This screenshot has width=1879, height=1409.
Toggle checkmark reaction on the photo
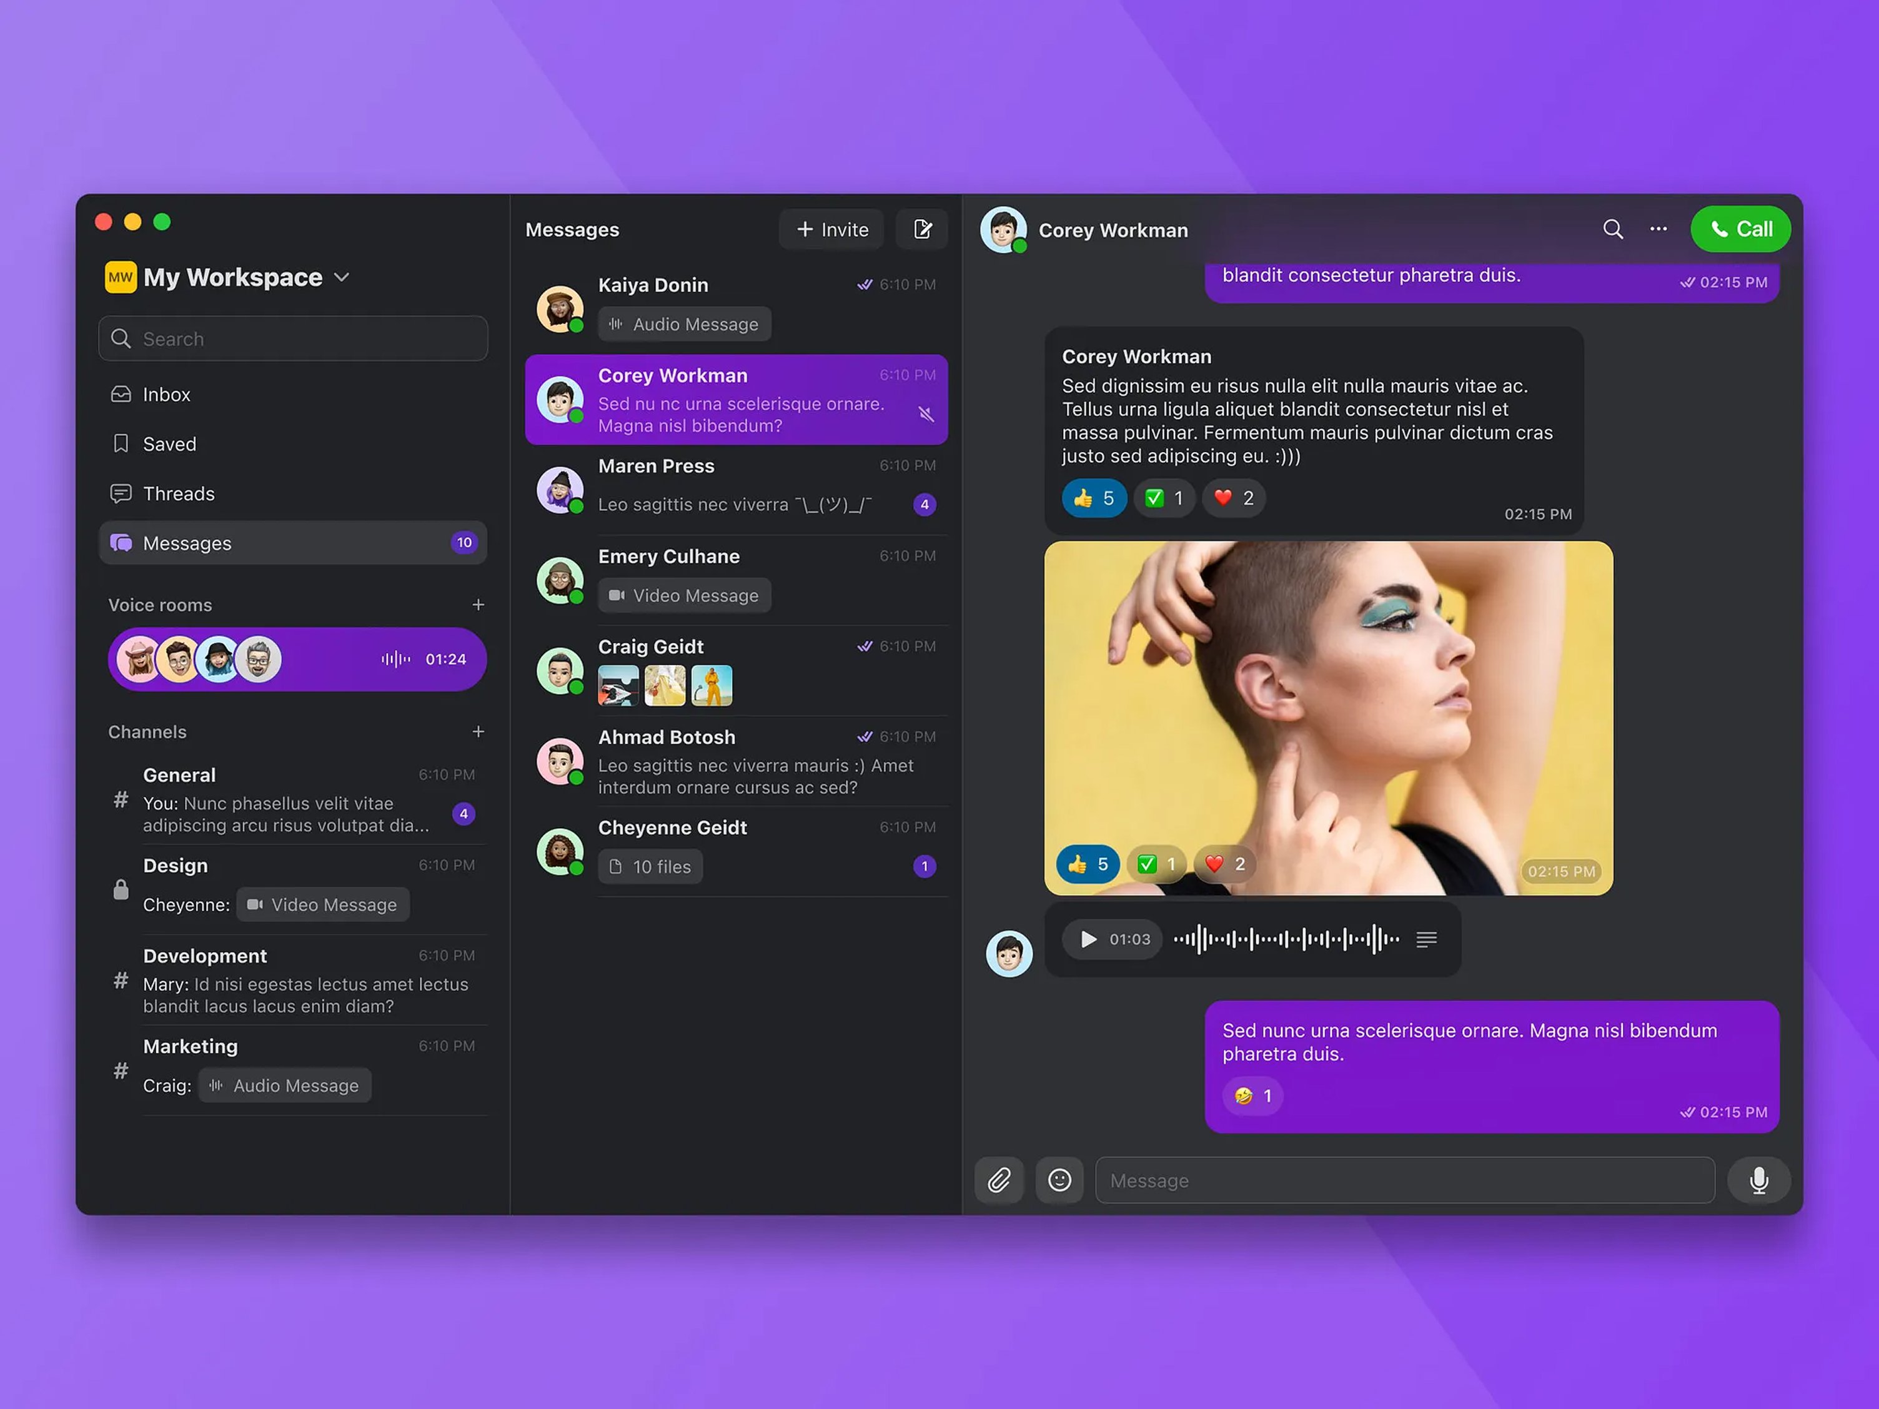[1156, 864]
